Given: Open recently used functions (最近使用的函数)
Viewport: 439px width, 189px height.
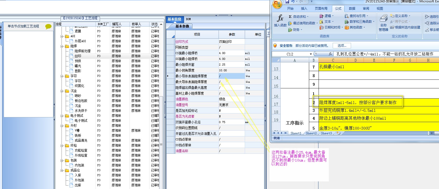Looking at the screenshot, I should coord(303,23).
